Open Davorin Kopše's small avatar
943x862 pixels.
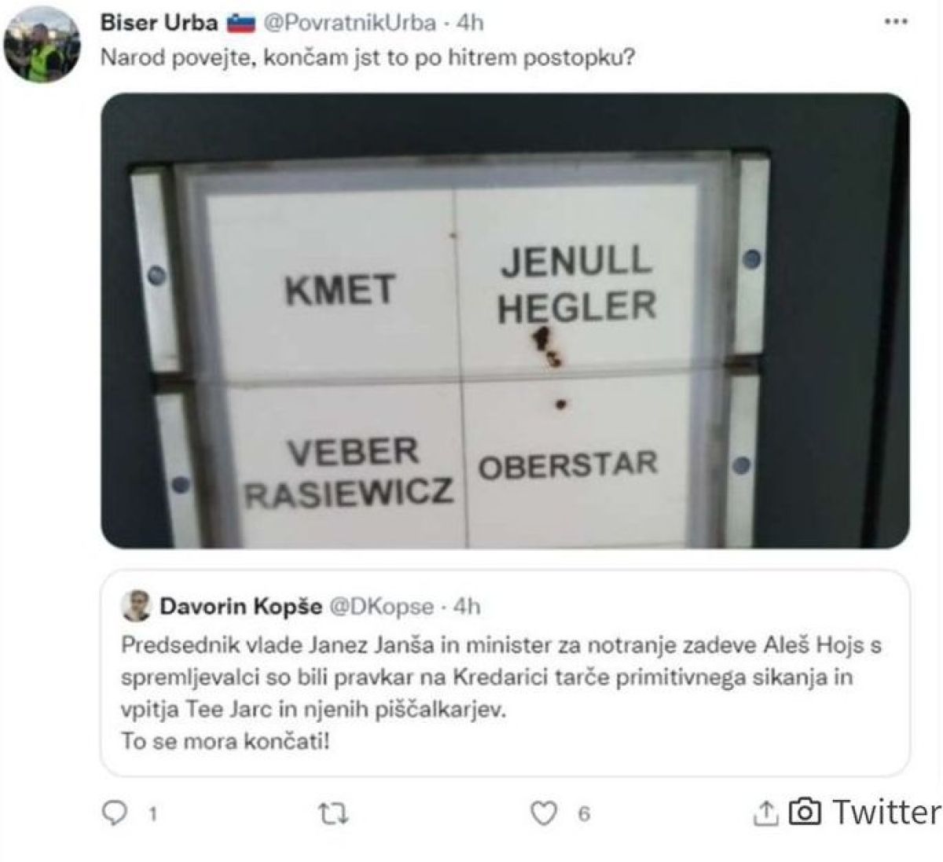coord(137,606)
